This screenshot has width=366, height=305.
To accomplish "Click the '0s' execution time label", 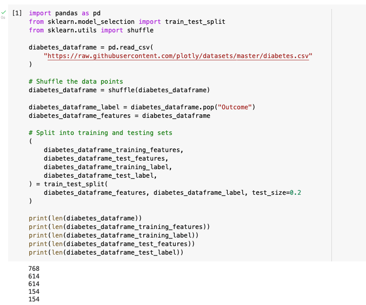I will point(4,19).
